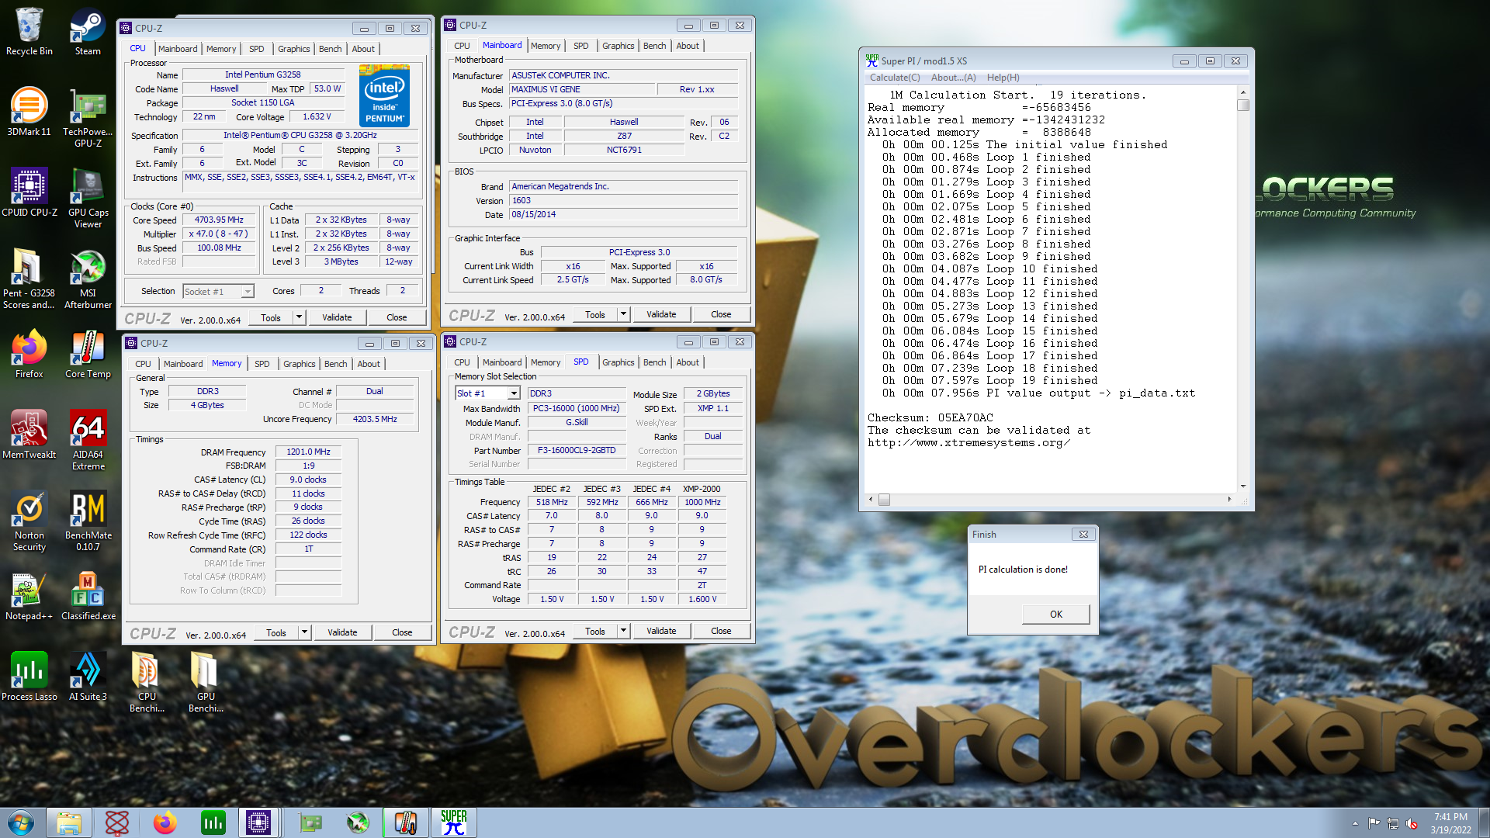This screenshot has width=1490, height=838.
Task: Open Process Lasso desktop icon
Action: pyautogui.click(x=29, y=677)
